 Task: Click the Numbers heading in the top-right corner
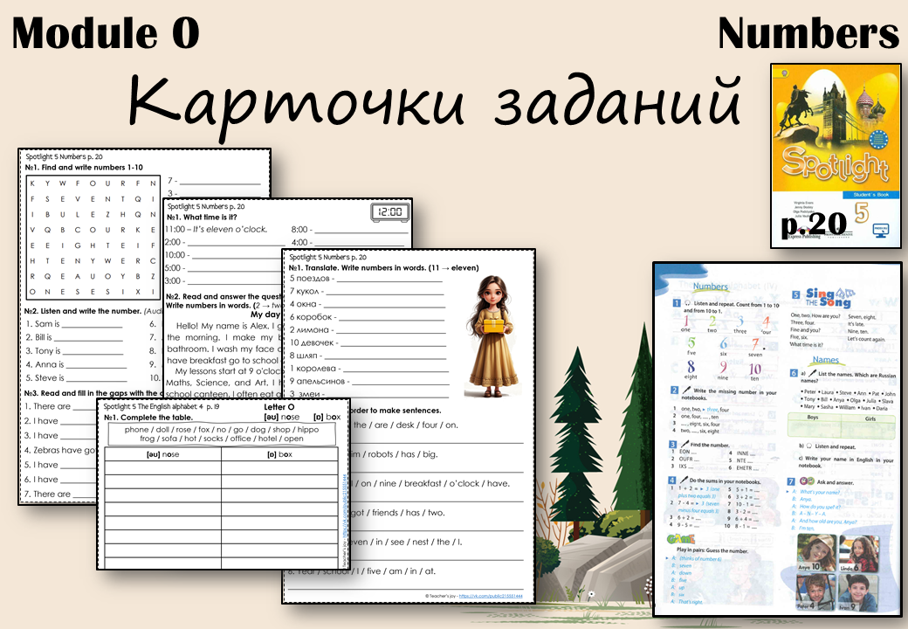tap(808, 33)
